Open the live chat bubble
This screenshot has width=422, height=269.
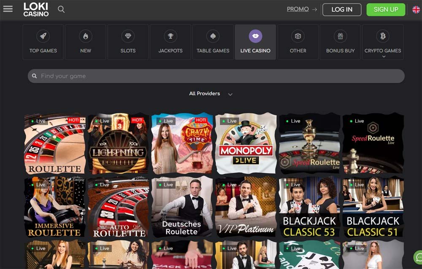(418, 258)
